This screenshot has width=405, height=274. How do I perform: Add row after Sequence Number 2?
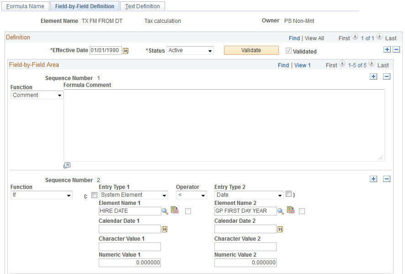point(373,179)
